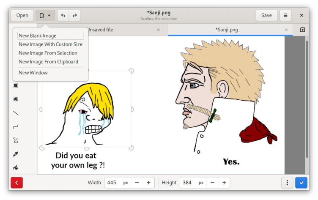Choose New Image With Custom Size
318x200 pixels.
[50, 44]
